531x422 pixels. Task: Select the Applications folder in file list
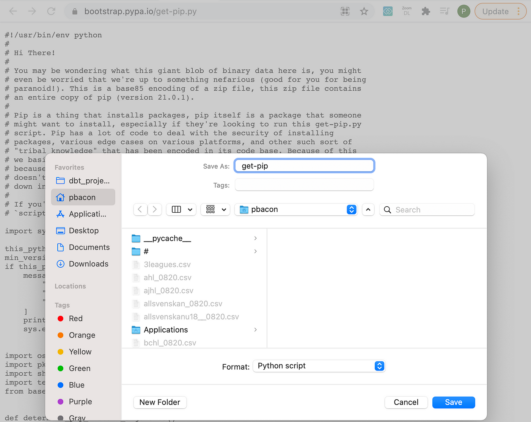pos(166,330)
